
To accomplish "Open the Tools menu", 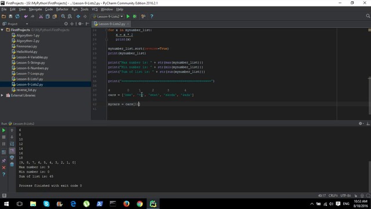I will [85, 9].
